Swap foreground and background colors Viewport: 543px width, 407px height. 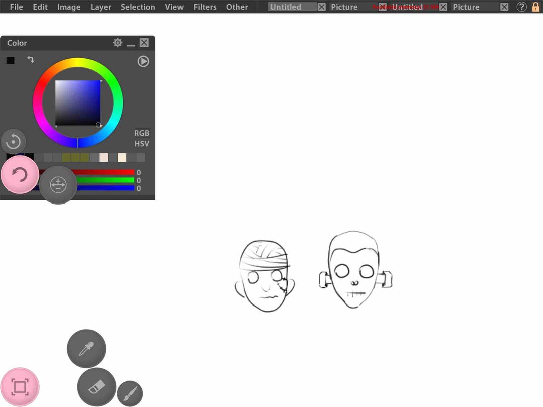click(x=31, y=59)
